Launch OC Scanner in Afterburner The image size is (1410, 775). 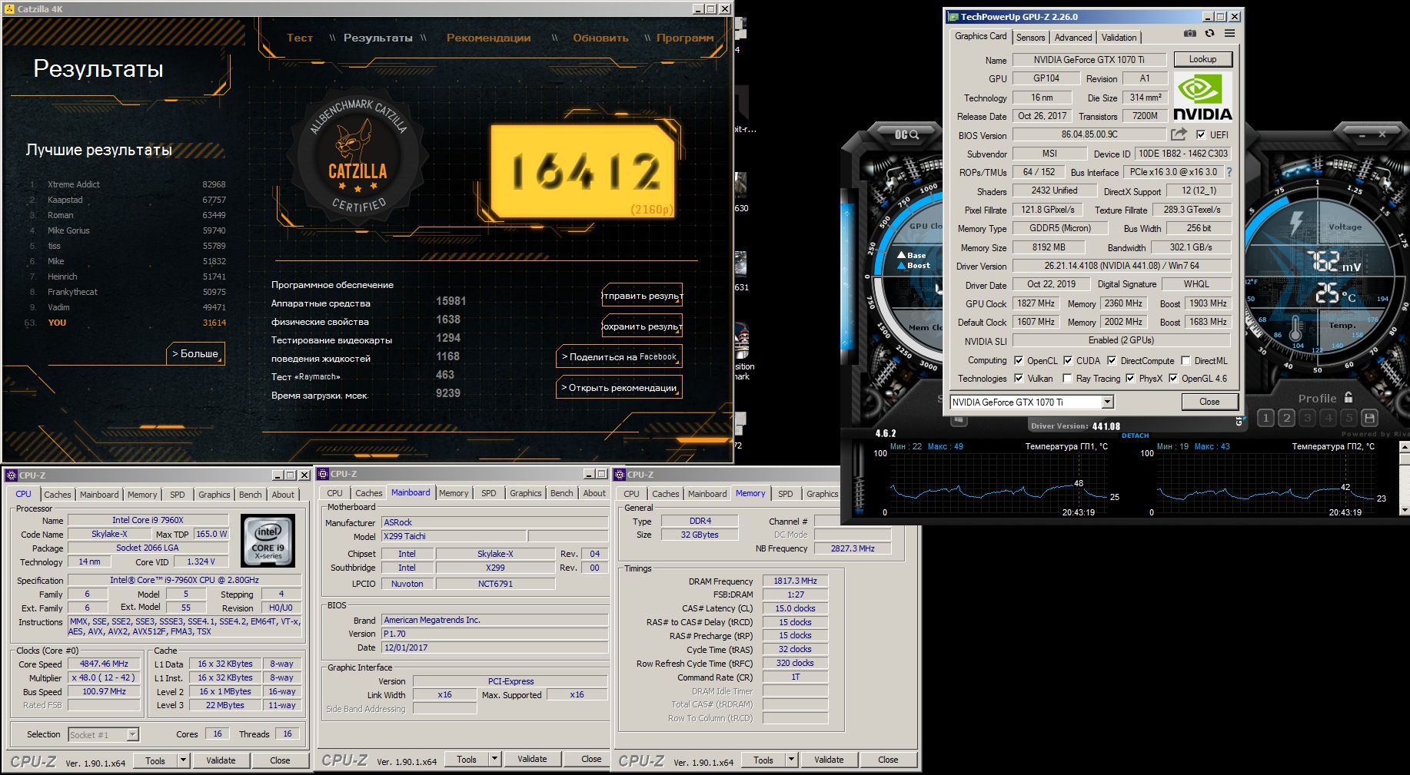[907, 134]
